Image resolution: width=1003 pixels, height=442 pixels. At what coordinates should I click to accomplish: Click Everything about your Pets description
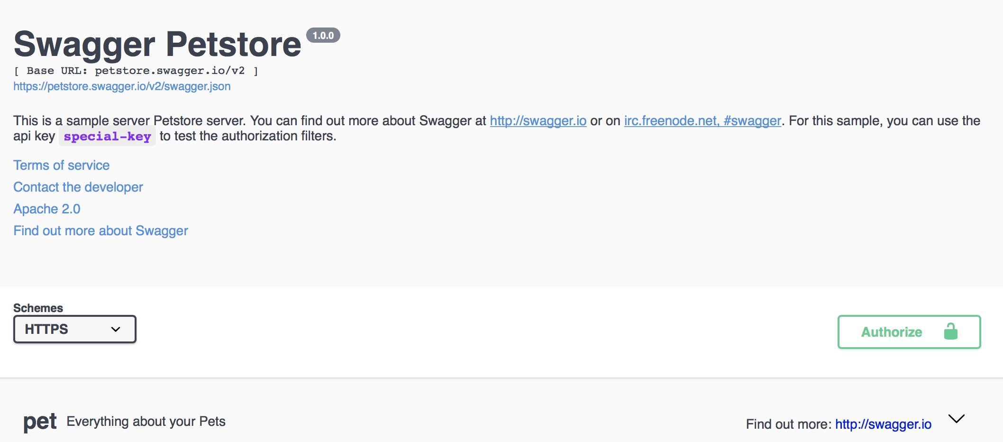click(x=146, y=421)
